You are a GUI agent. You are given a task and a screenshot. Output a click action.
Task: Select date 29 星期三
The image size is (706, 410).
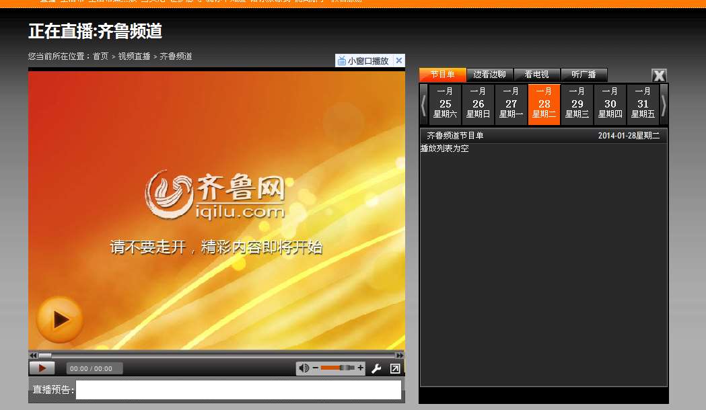tap(577, 104)
